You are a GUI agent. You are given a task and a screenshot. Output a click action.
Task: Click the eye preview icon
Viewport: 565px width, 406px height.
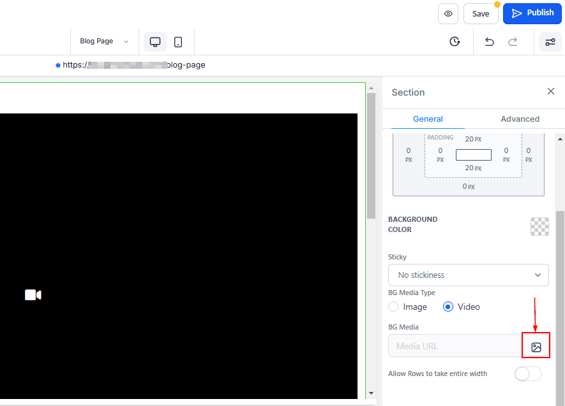click(448, 13)
